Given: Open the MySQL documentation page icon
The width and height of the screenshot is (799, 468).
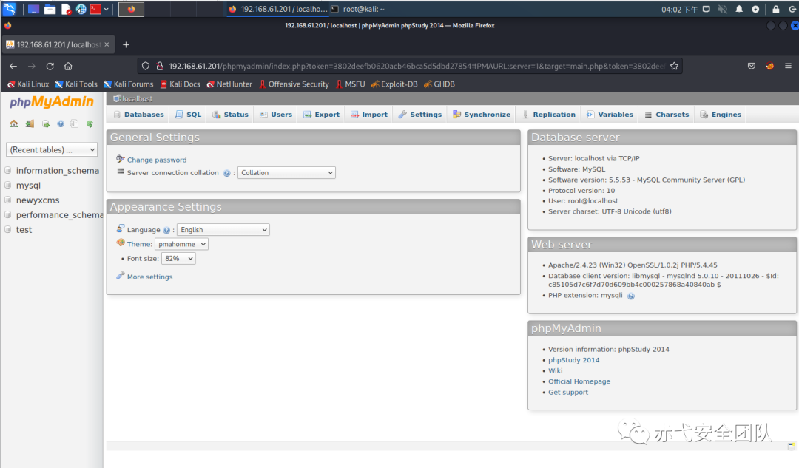Looking at the screenshot, I should coord(75,123).
